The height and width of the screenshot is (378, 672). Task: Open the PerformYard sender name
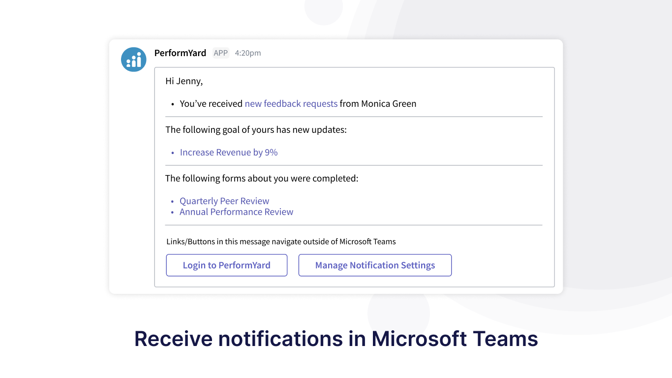(180, 53)
